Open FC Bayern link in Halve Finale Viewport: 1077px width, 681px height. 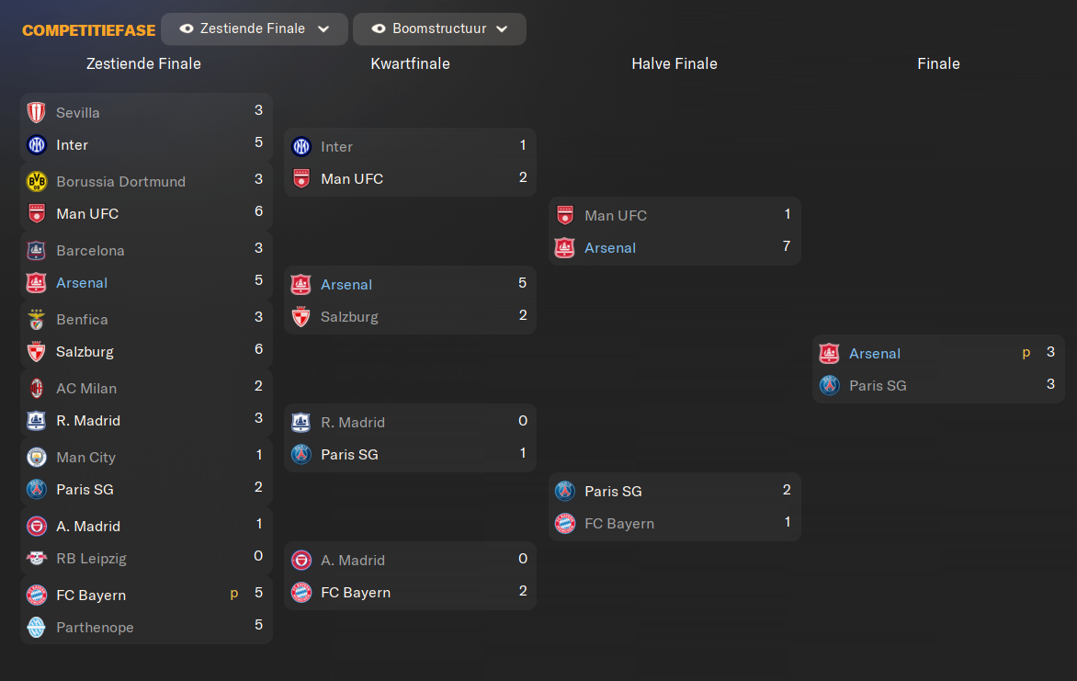pyautogui.click(x=618, y=524)
